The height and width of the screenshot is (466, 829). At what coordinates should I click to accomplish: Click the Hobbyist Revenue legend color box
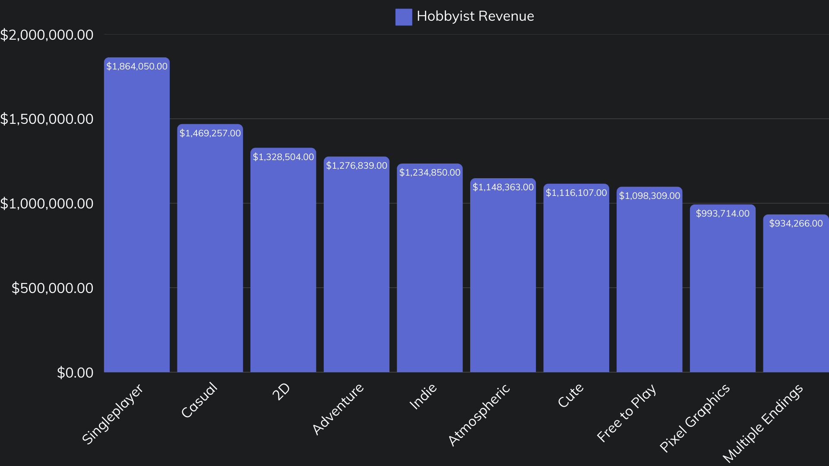tap(403, 17)
